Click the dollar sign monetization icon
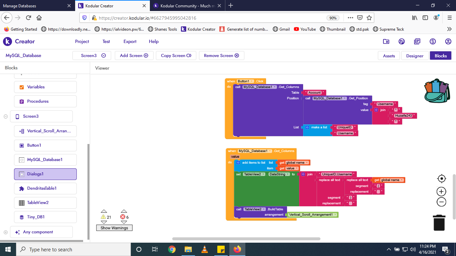The height and width of the screenshot is (256, 456). click(x=433, y=42)
